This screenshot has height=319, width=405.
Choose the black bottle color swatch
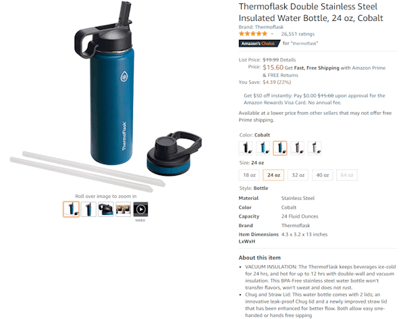(246, 148)
